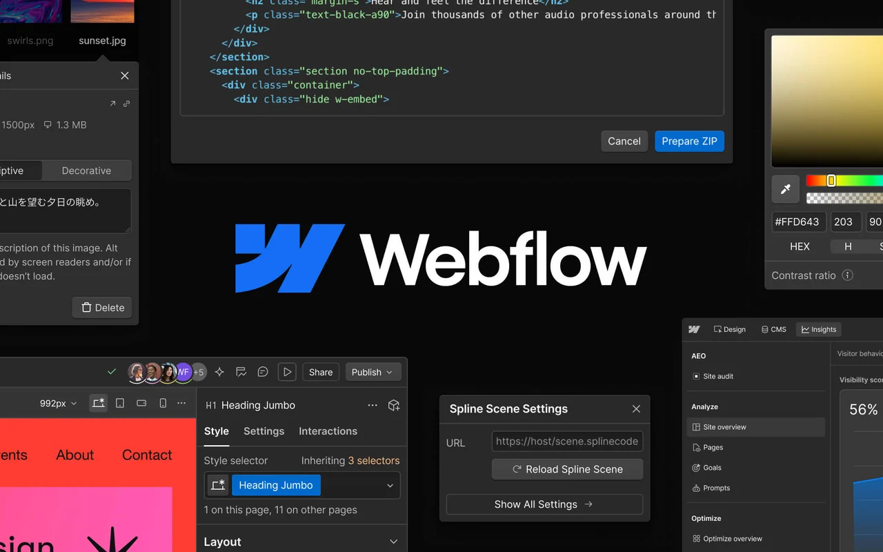The image size is (883, 552).
Task: Click the eyedropper color picker tool
Action: point(786,189)
